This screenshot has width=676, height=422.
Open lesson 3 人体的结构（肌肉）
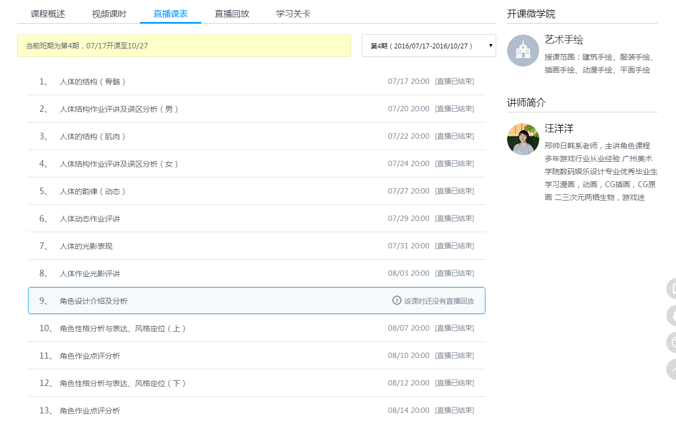tap(93, 137)
